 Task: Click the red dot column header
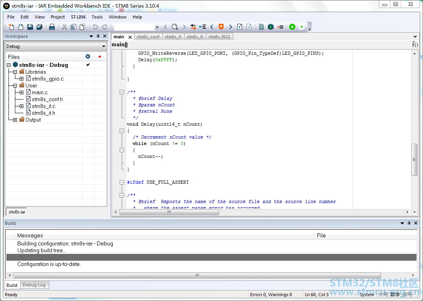pos(100,57)
